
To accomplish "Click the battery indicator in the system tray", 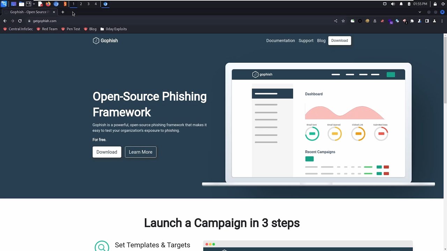I will tap(409, 4).
